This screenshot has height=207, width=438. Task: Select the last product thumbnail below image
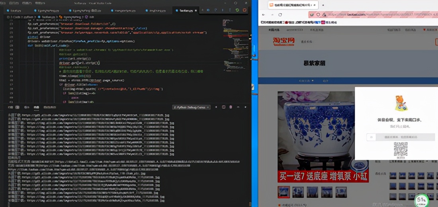(x=341, y=192)
